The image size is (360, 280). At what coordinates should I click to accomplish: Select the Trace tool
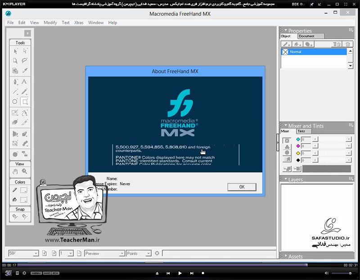tap(15, 143)
